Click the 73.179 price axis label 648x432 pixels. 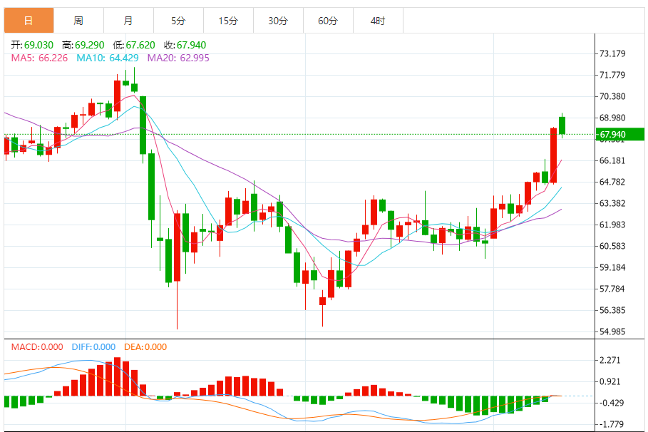pos(612,53)
